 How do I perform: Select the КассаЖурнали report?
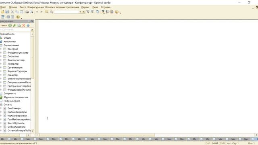[16, 123]
